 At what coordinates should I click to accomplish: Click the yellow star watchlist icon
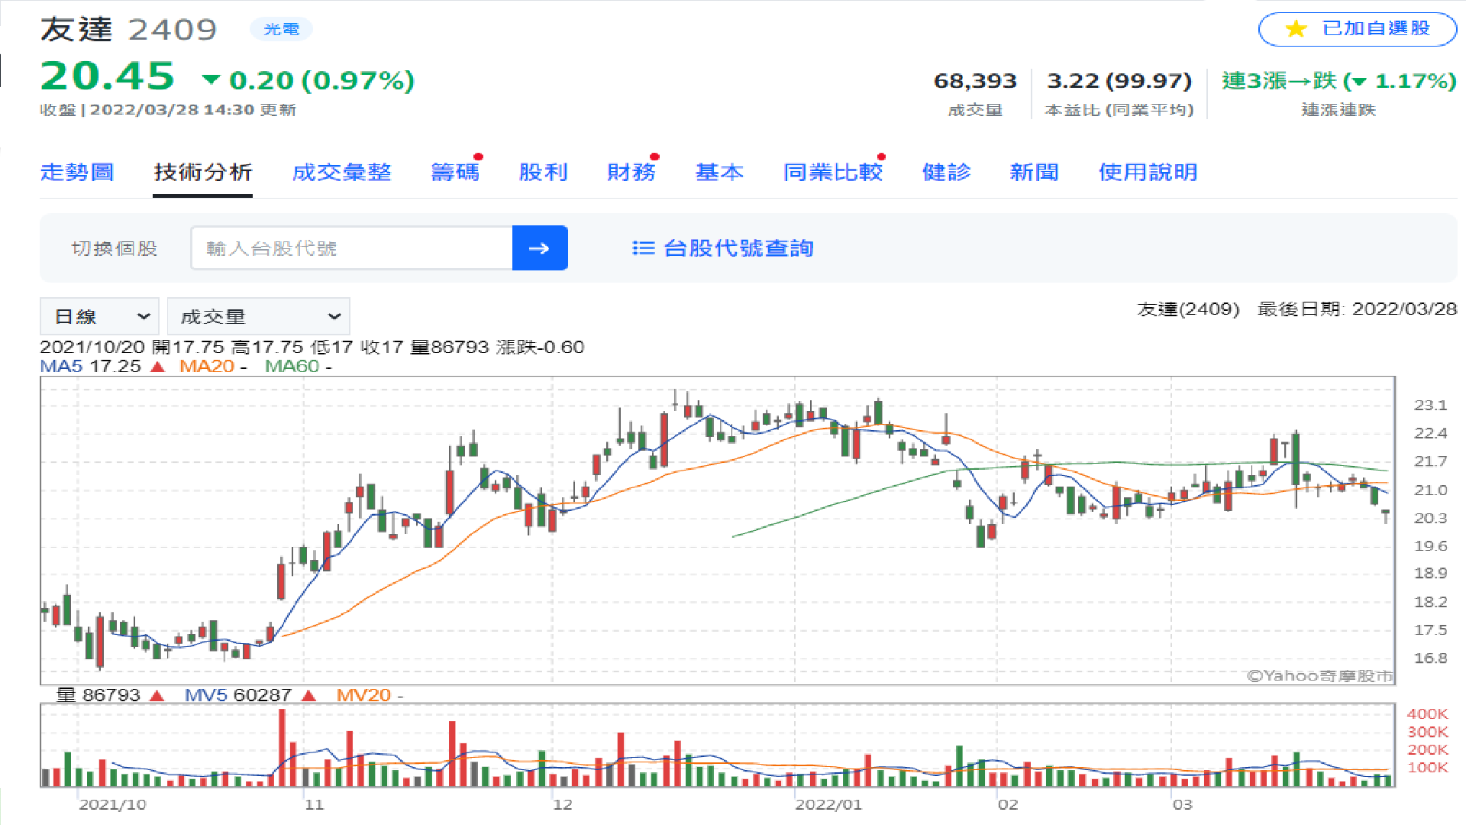click(x=1295, y=29)
